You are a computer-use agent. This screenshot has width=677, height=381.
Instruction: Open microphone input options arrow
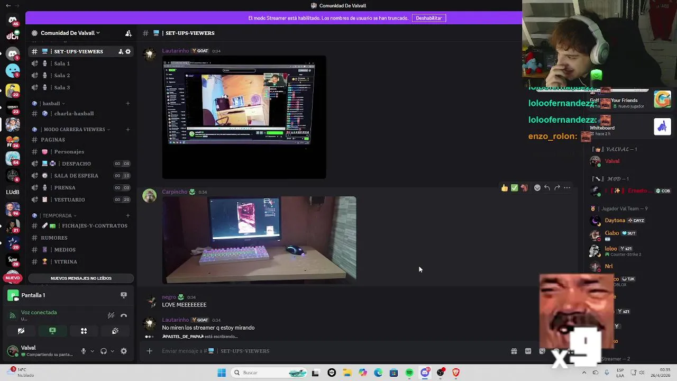coord(92,351)
